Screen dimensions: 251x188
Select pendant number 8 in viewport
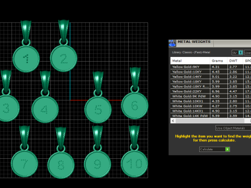click(61, 165)
